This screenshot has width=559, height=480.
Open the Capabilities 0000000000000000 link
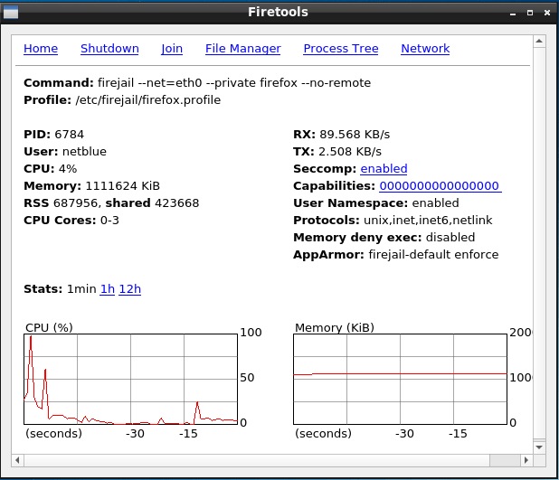(x=441, y=185)
